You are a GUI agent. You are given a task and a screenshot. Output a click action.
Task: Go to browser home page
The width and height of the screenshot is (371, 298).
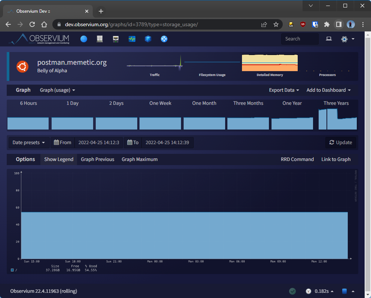click(44, 24)
